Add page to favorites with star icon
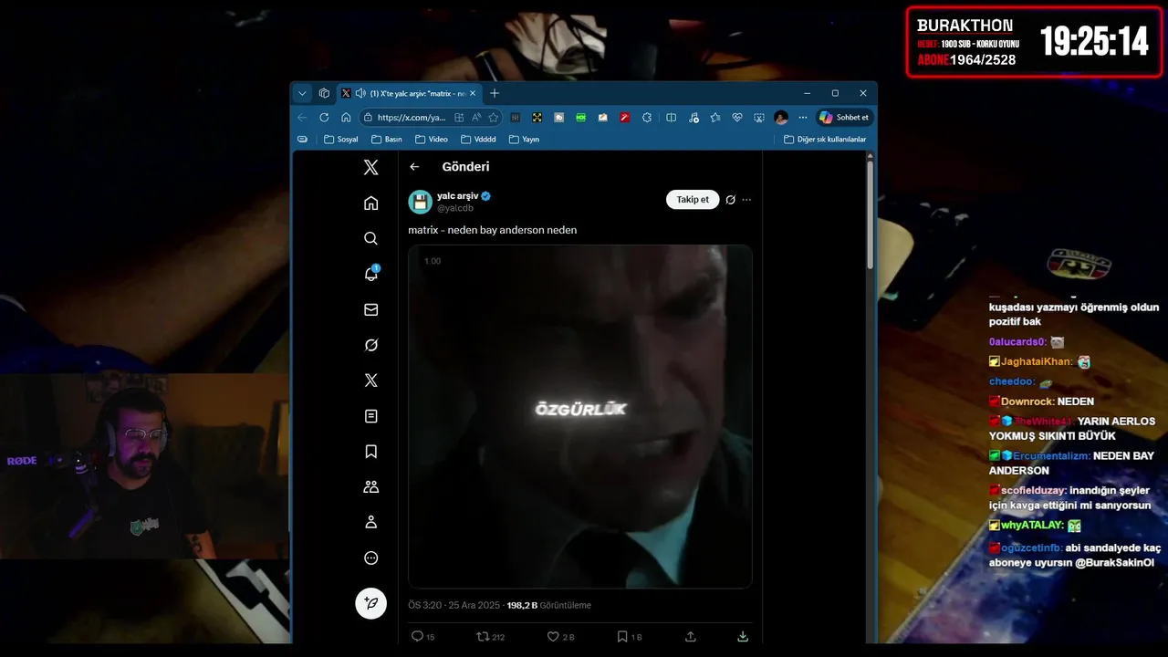 coord(494,117)
